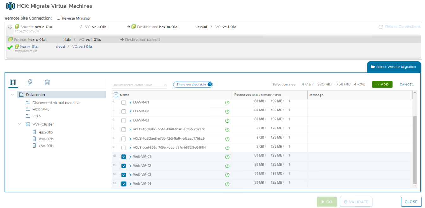Click power state icon for Web-VM-04
Viewport: 425px width, 208px height.
[x=227, y=184]
